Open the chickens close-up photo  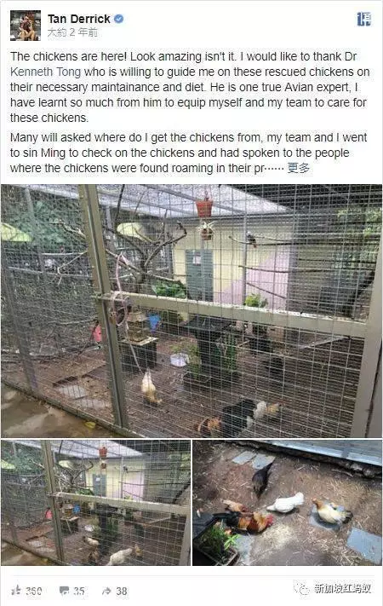point(288,502)
